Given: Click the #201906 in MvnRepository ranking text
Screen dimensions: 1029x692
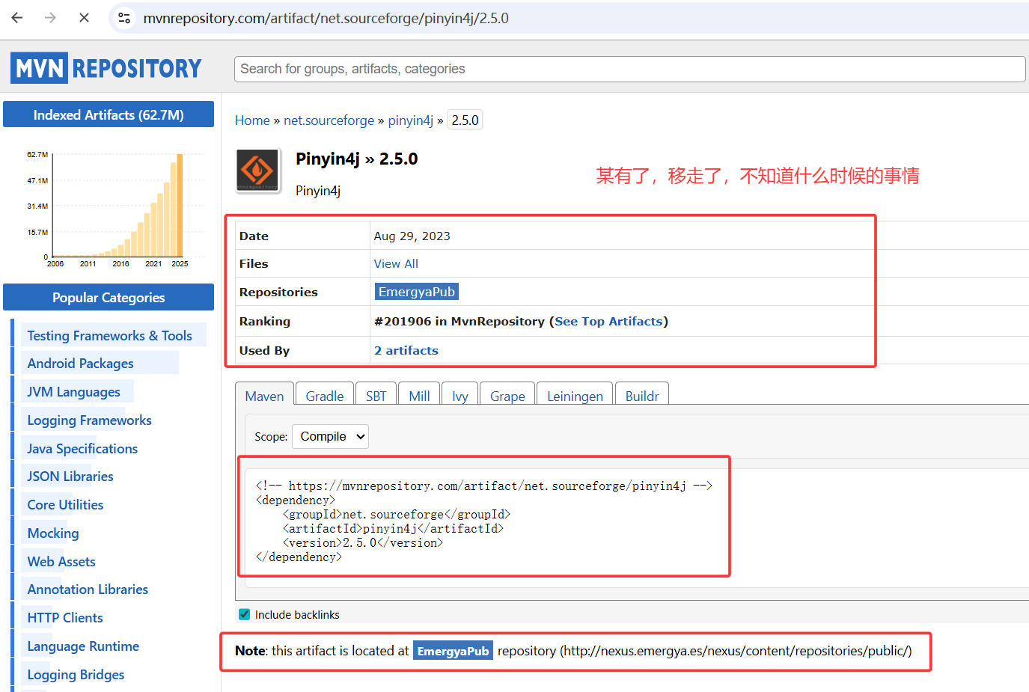Looking at the screenshot, I should 459,321.
